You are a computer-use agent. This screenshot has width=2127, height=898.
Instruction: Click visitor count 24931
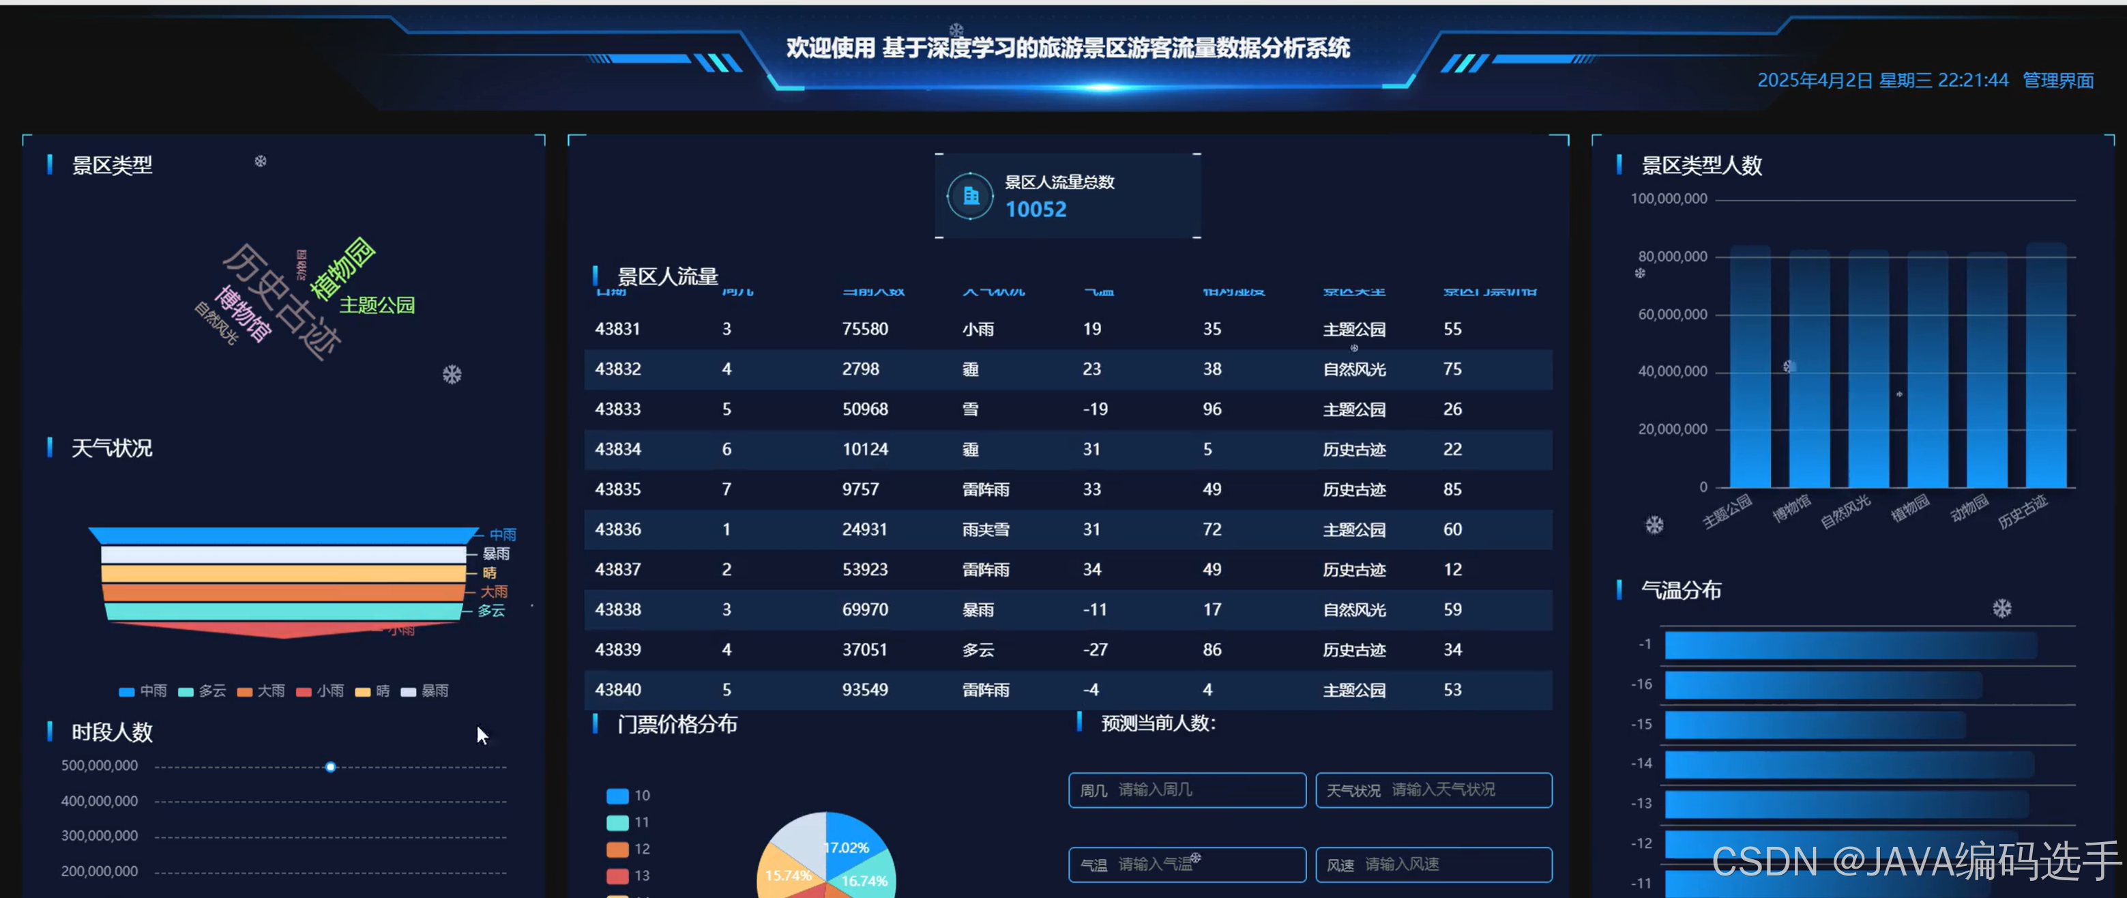tap(866, 530)
